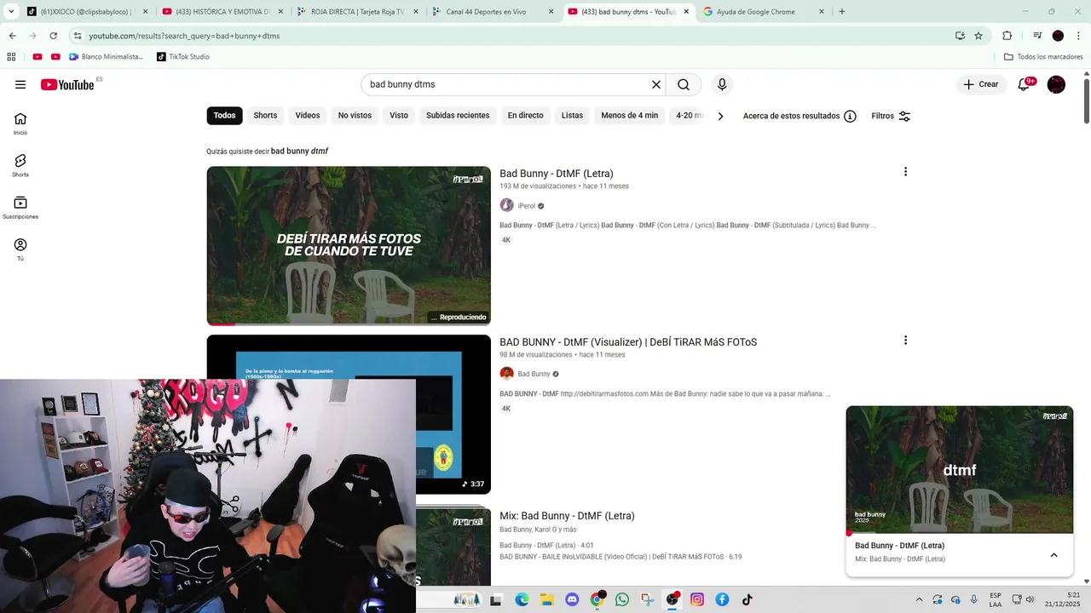Open Shorts in the left sidebar
The image size is (1091, 613).
point(20,166)
